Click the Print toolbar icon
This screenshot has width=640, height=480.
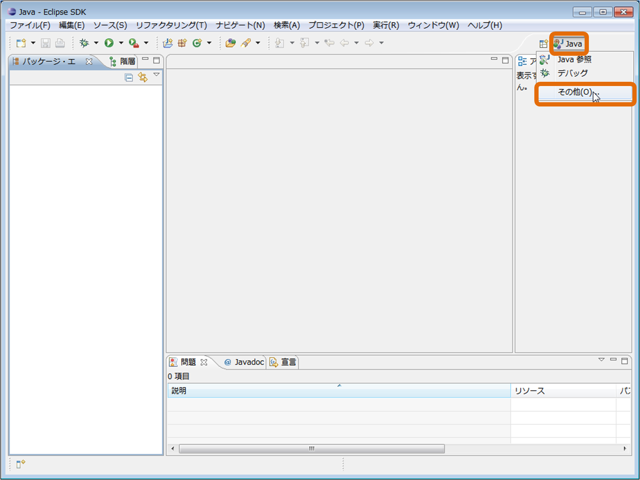(x=60, y=43)
